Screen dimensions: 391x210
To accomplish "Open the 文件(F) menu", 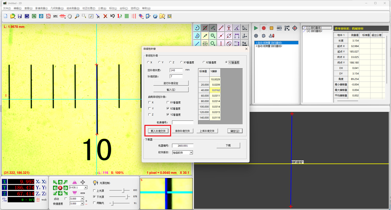I will tap(7, 8).
